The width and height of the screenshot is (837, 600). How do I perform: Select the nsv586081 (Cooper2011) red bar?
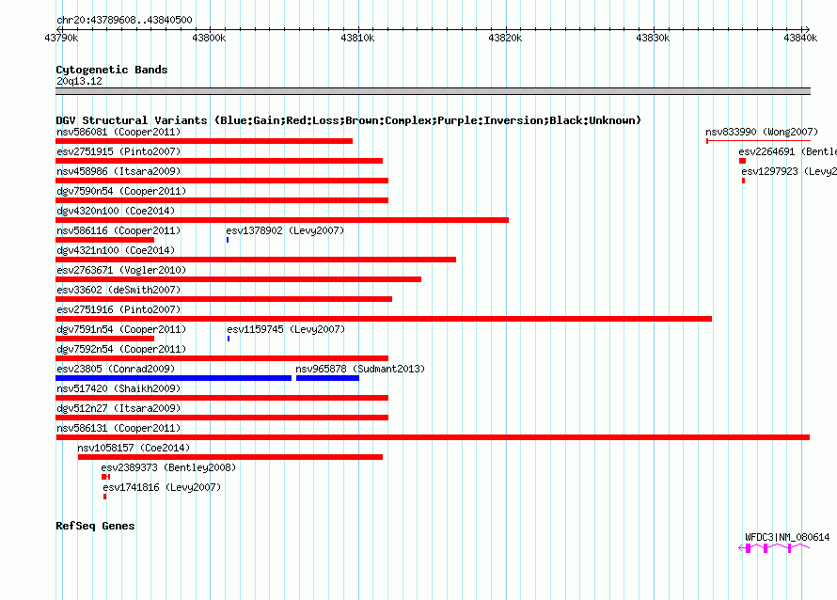(x=204, y=141)
